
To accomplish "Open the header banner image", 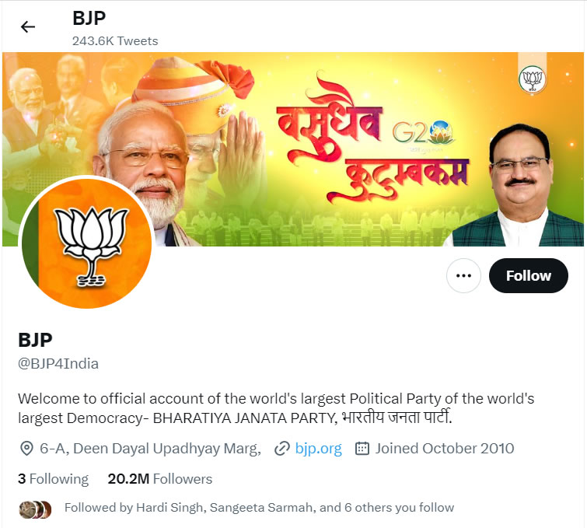I will click(x=293, y=149).
